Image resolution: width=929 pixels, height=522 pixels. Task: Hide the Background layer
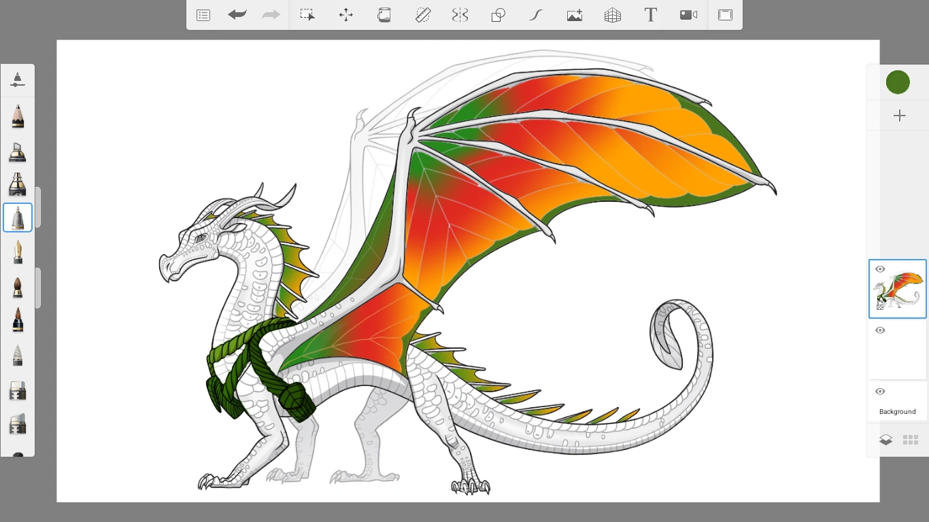(880, 391)
